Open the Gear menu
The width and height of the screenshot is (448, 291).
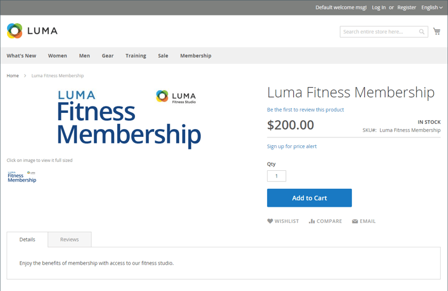108,56
